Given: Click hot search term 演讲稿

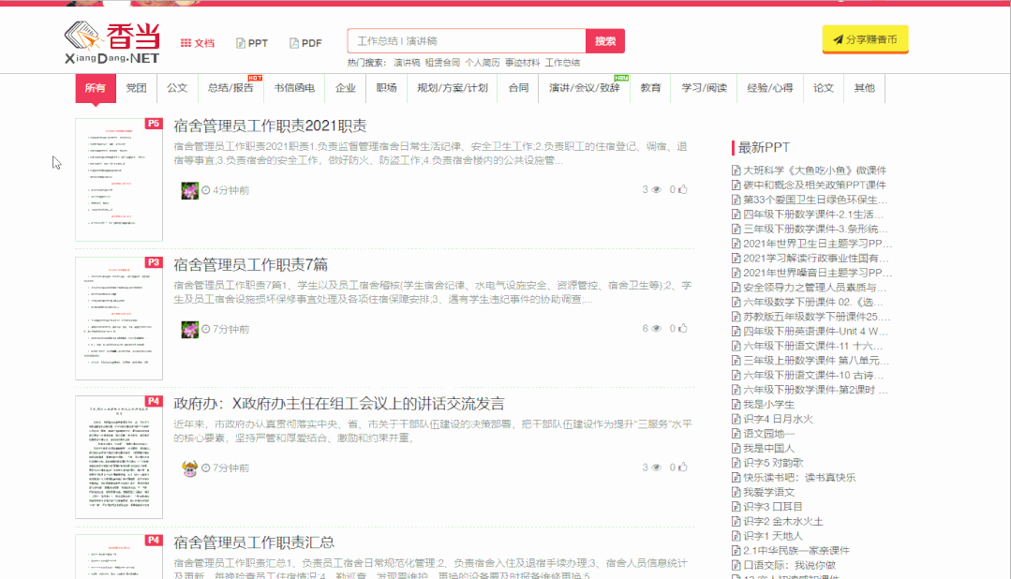Looking at the screenshot, I should (407, 63).
